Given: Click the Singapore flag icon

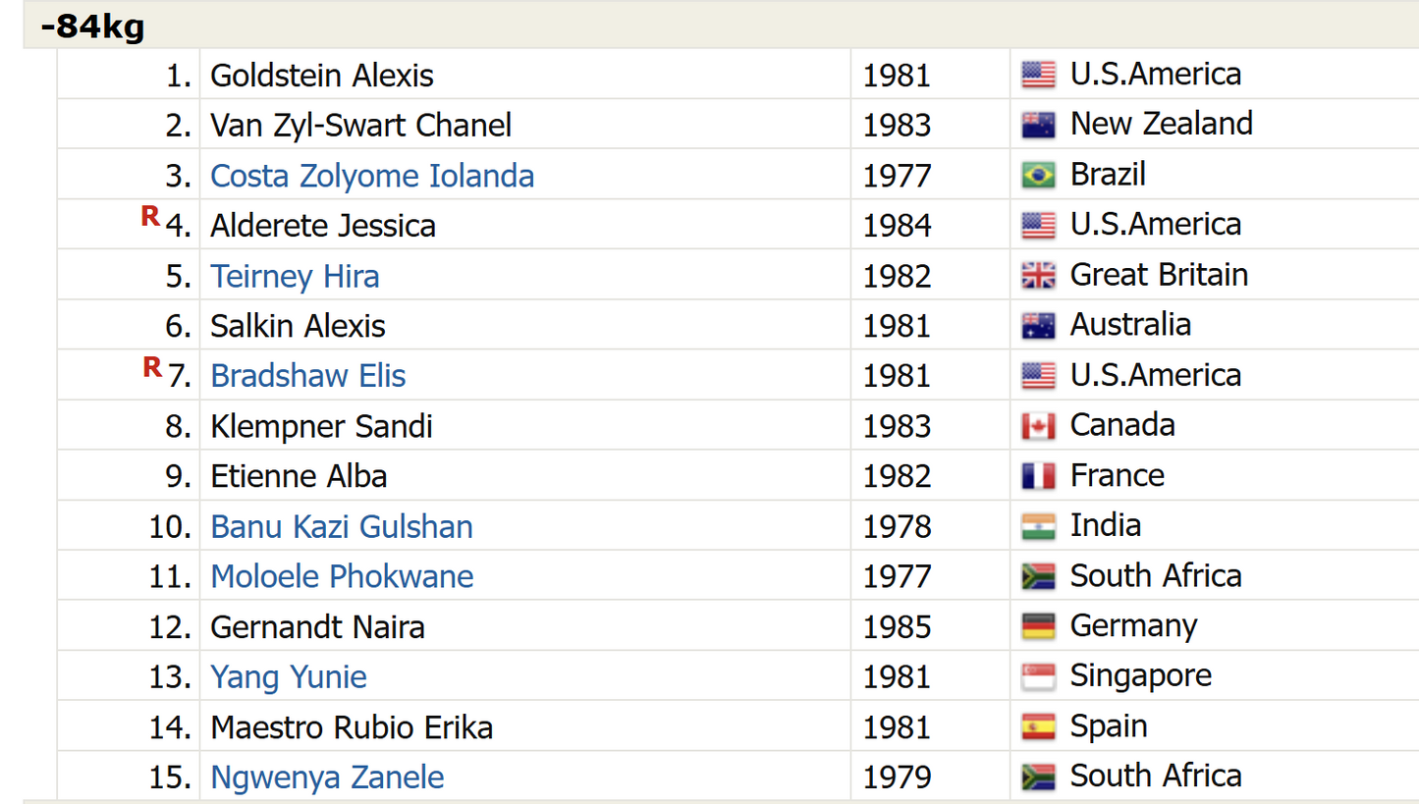Looking at the screenshot, I should coord(1038,676).
